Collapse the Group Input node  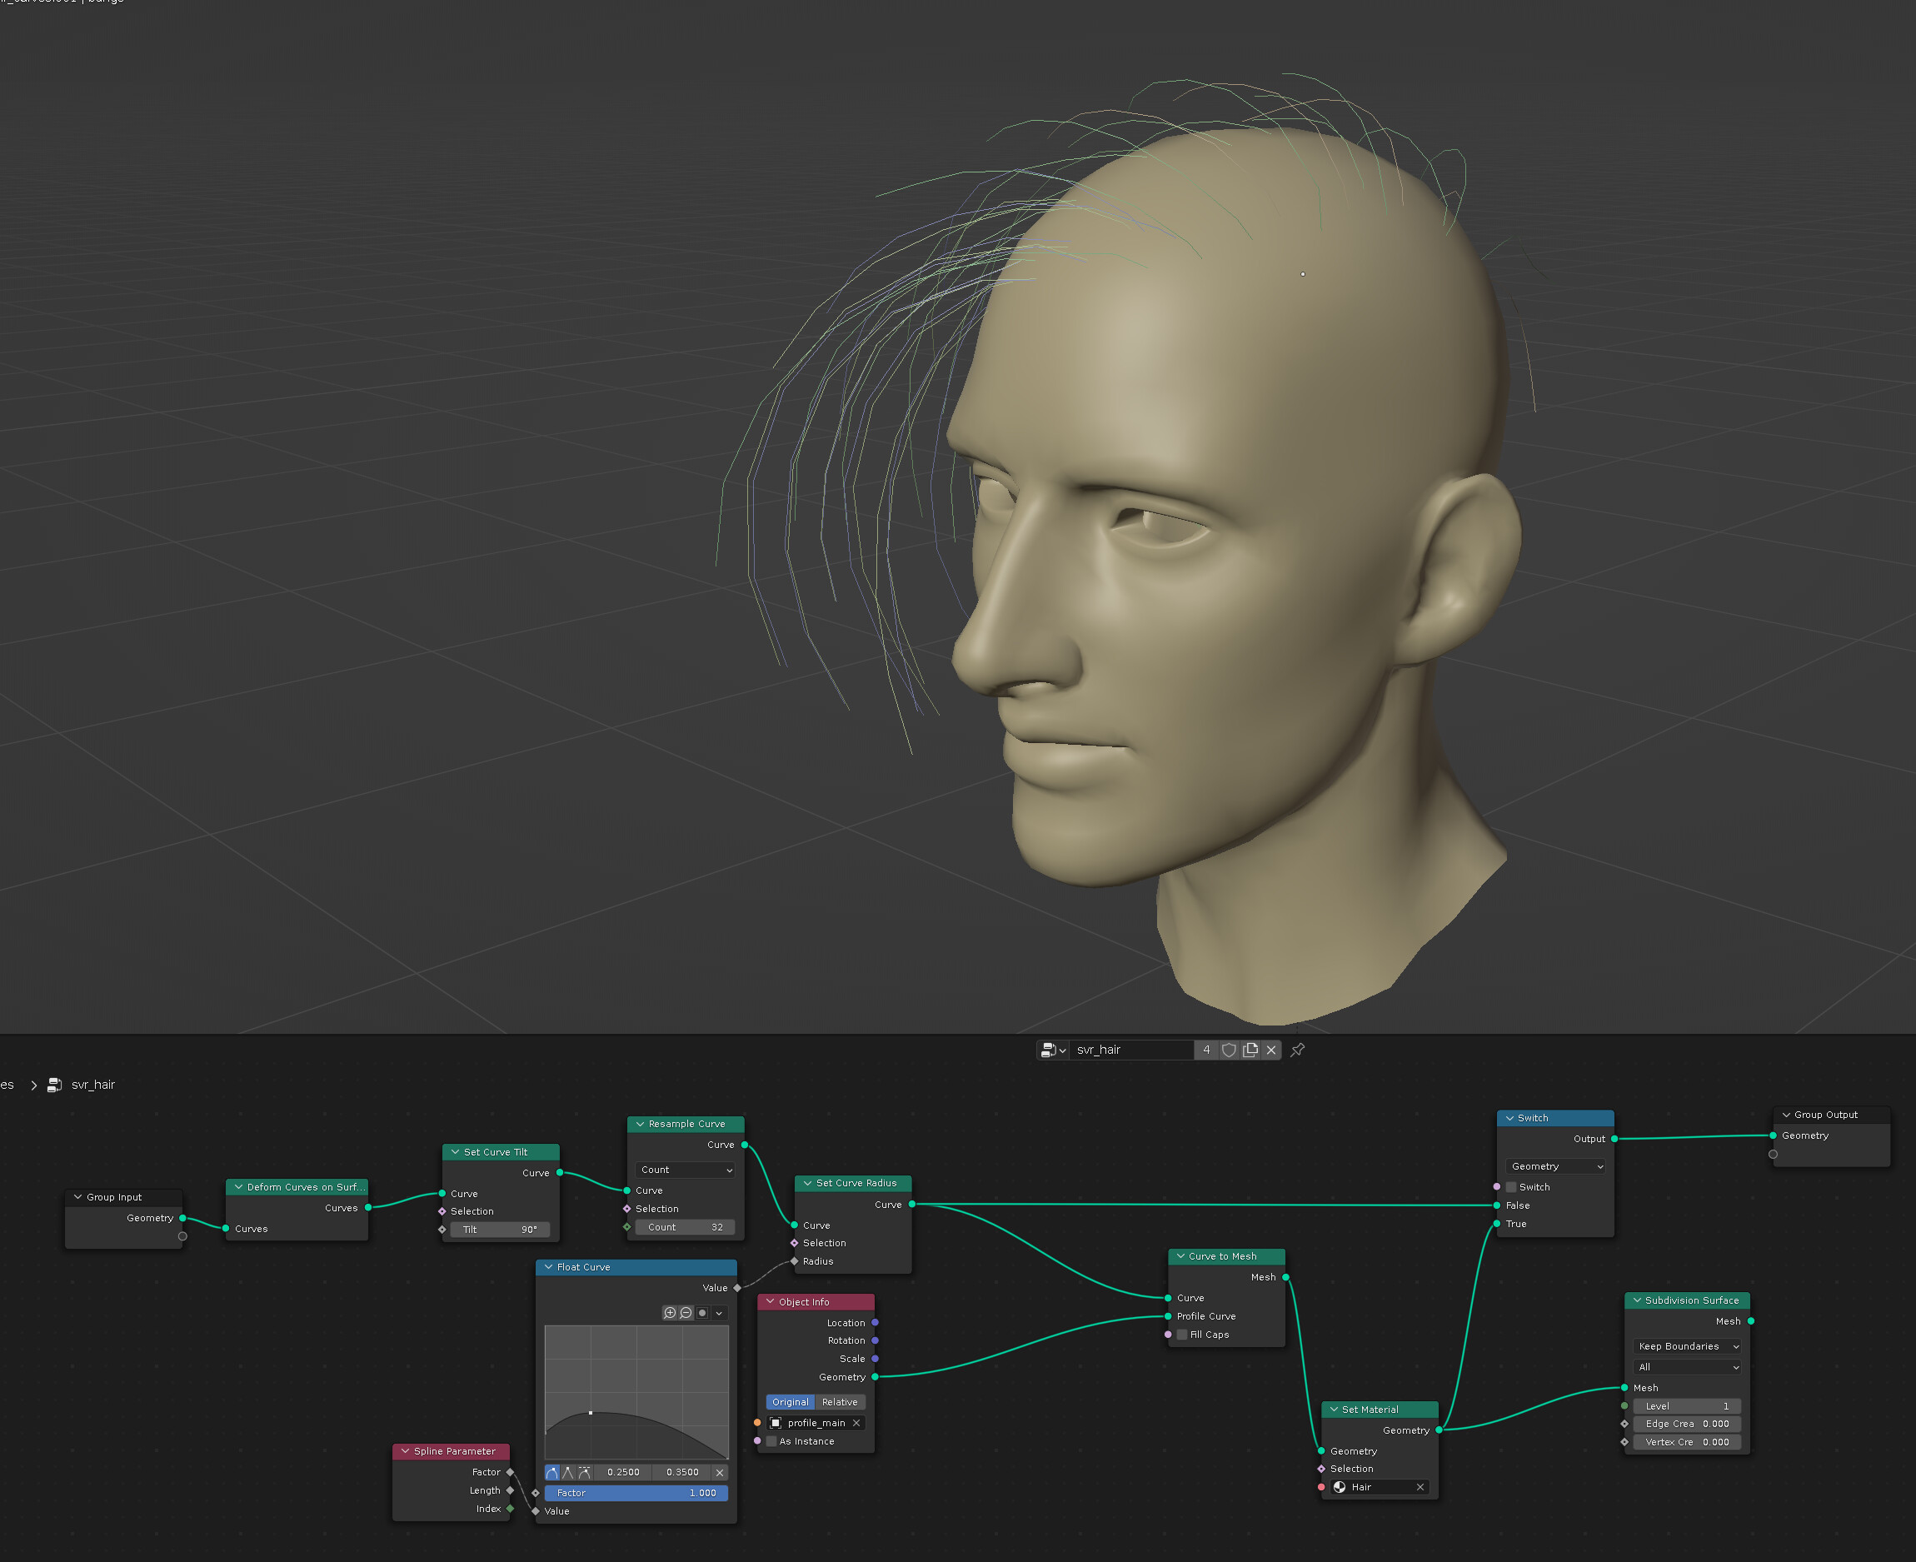coord(77,1198)
